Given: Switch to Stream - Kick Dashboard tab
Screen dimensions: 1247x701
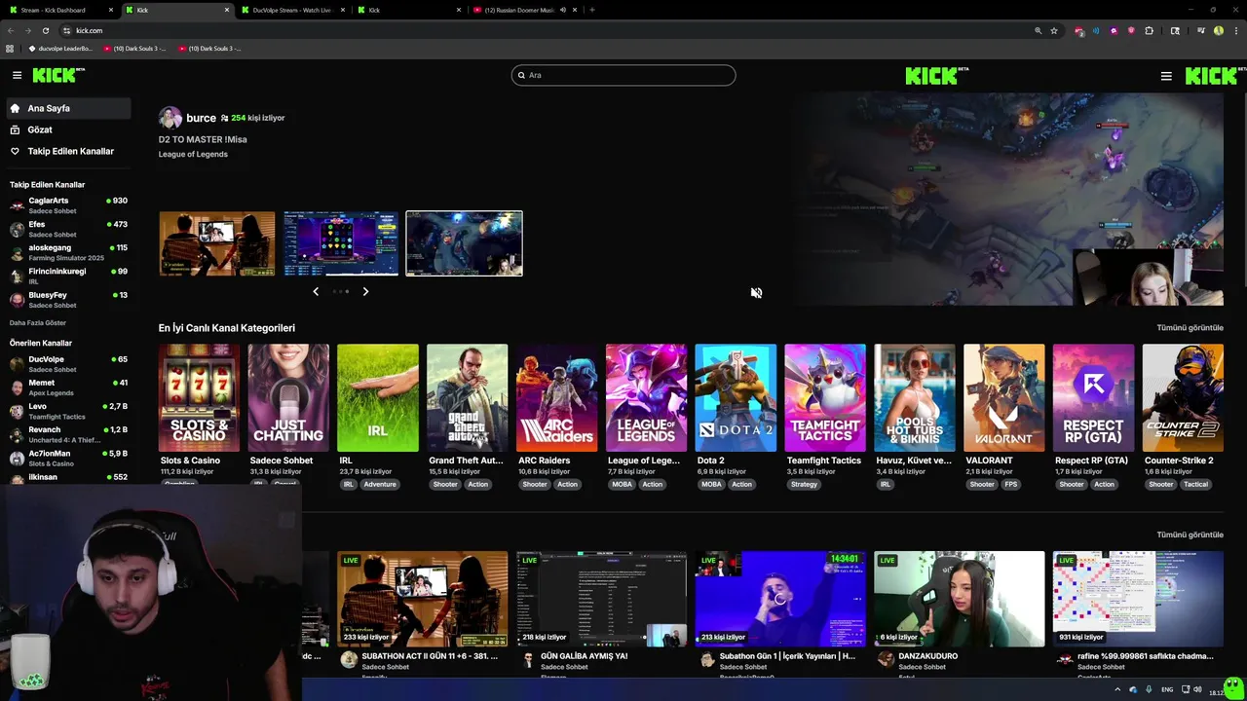Looking at the screenshot, I should point(58,10).
